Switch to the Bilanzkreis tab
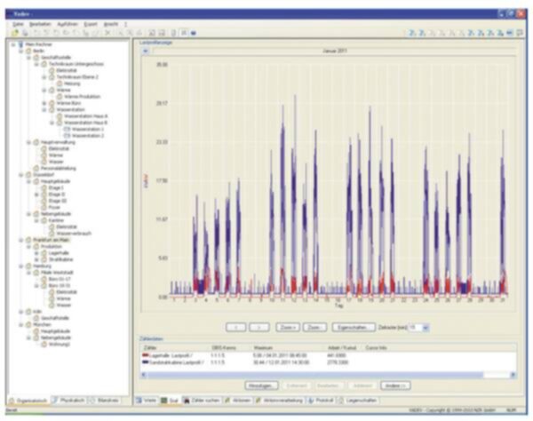Viewport: 533px width, 421px height. click(105, 401)
